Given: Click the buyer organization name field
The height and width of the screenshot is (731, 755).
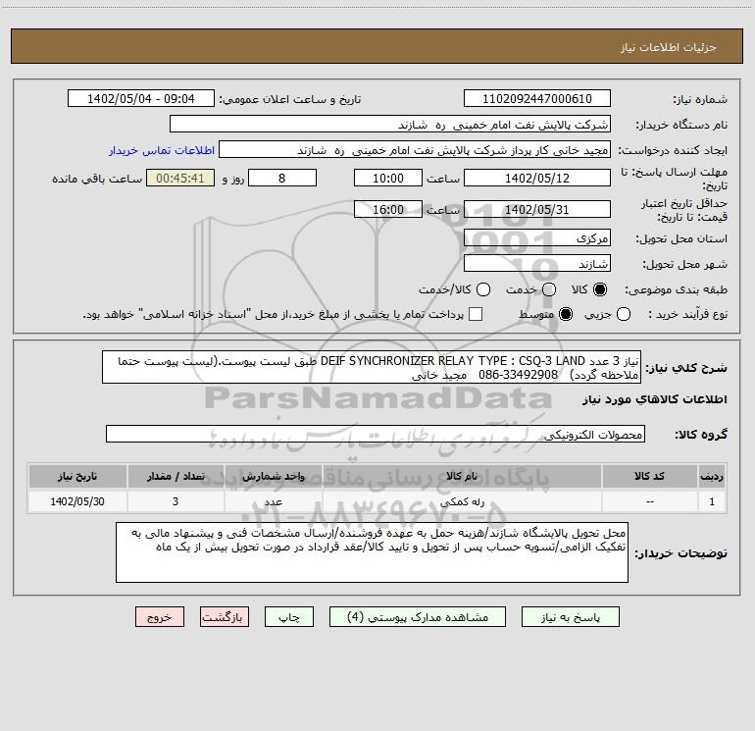Looking at the screenshot, I should (390, 124).
